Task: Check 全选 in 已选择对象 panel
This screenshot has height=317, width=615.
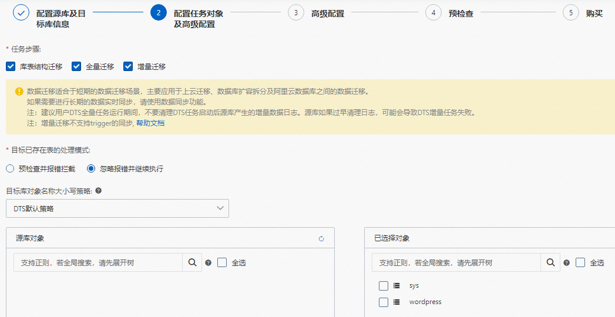Action: (x=580, y=262)
